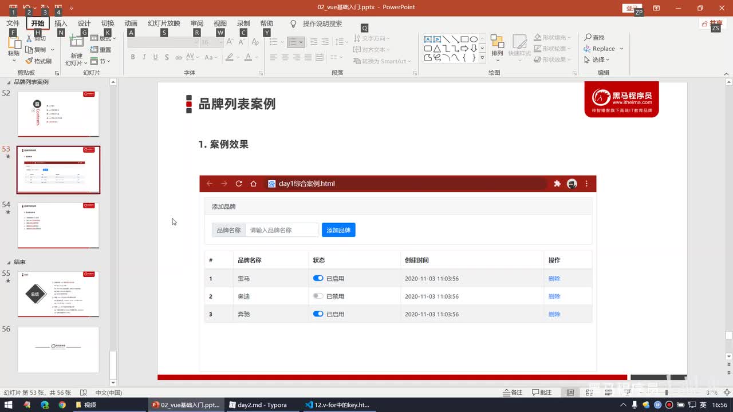Switch to Normal view in status bar
This screenshot has width=733, height=412.
click(x=570, y=393)
